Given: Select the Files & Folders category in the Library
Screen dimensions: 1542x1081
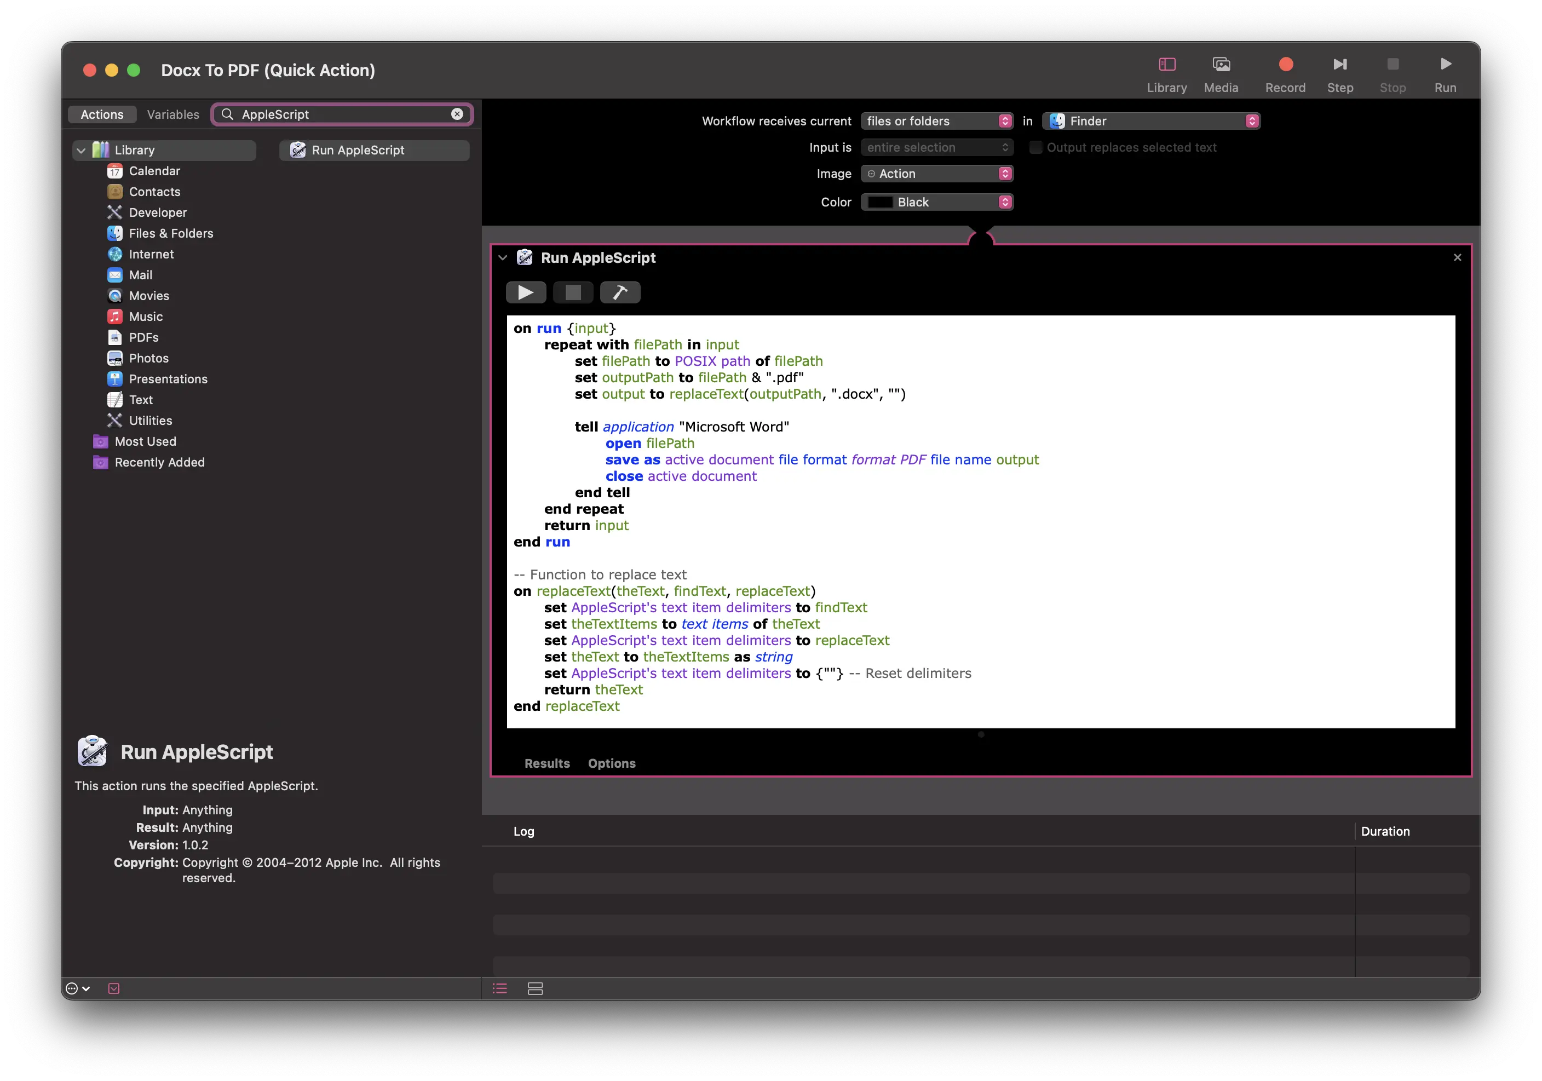Looking at the screenshot, I should (171, 233).
